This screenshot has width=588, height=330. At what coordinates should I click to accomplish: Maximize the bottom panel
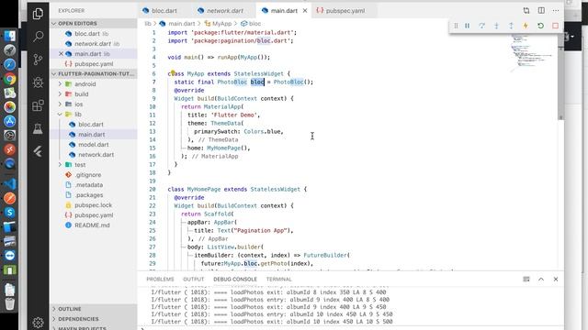pos(541,279)
